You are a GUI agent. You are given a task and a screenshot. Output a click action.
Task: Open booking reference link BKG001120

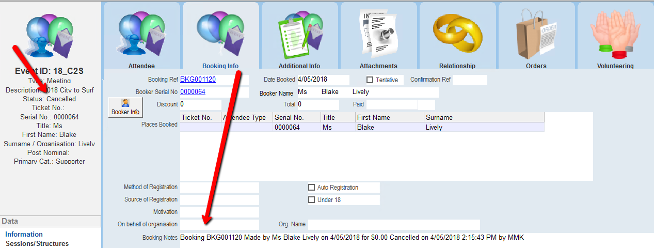point(198,80)
